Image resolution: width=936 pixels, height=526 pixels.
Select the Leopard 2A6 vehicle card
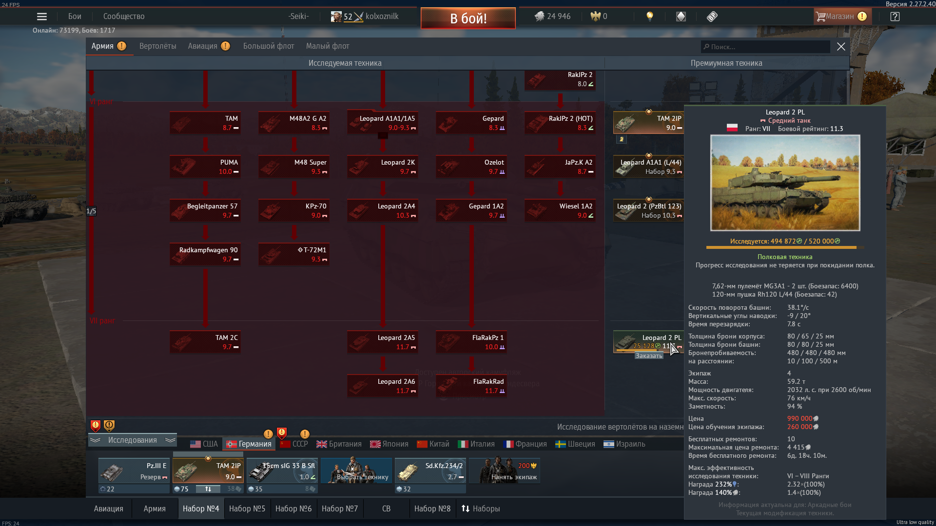pyautogui.click(x=383, y=386)
